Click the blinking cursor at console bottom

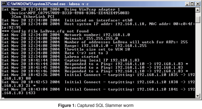3,98
